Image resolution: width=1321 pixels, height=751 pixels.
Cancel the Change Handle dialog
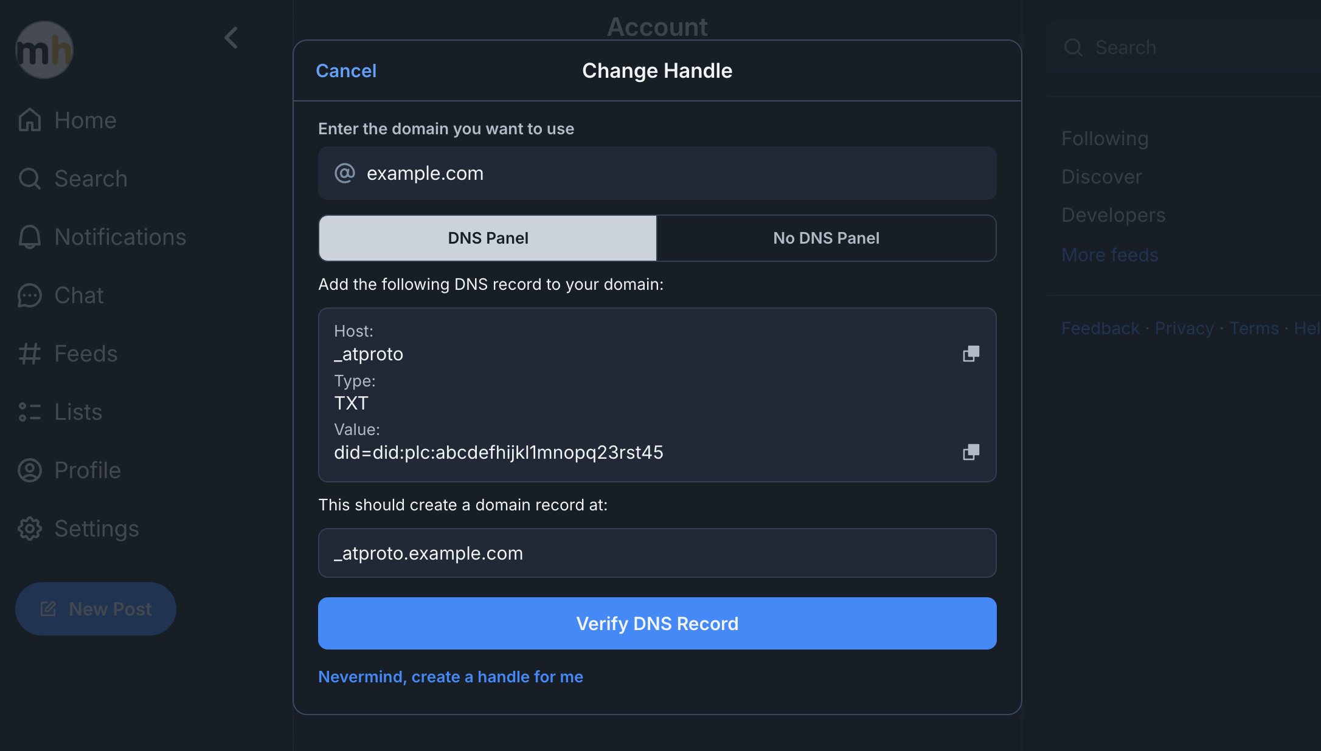point(346,70)
